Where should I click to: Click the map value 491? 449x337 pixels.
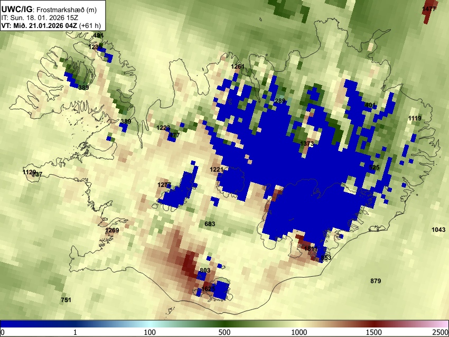click(x=98, y=35)
